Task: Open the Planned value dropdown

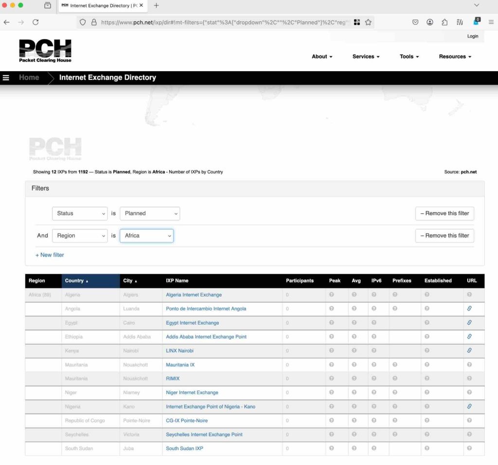Action: coord(150,213)
